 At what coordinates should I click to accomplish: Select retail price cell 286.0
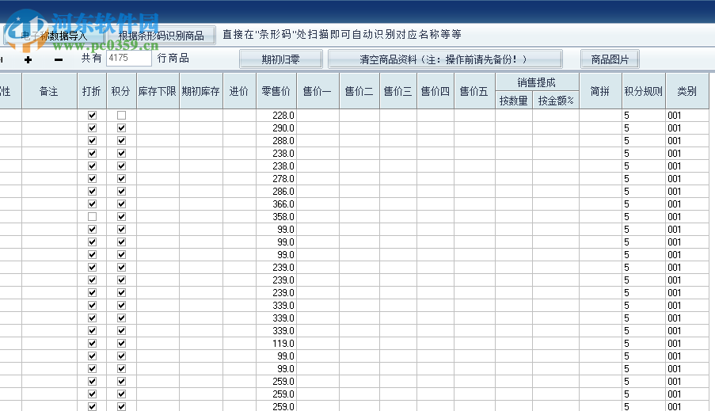click(x=276, y=191)
